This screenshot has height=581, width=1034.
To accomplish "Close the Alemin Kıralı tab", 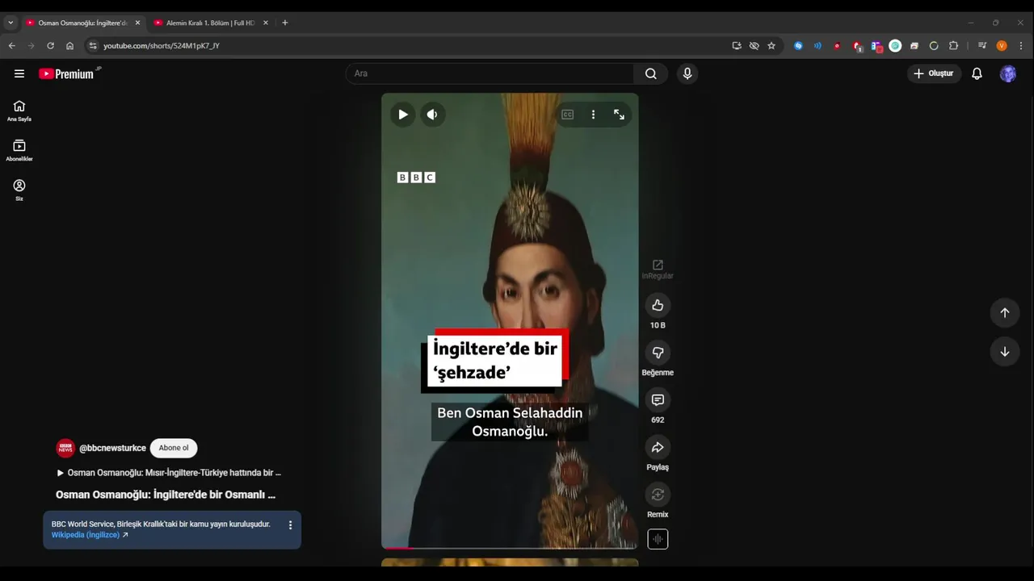I will click(x=266, y=23).
